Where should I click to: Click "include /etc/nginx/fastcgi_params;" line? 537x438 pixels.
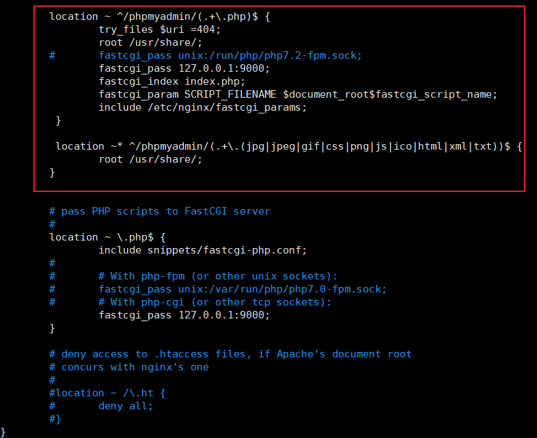coord(203,107)
